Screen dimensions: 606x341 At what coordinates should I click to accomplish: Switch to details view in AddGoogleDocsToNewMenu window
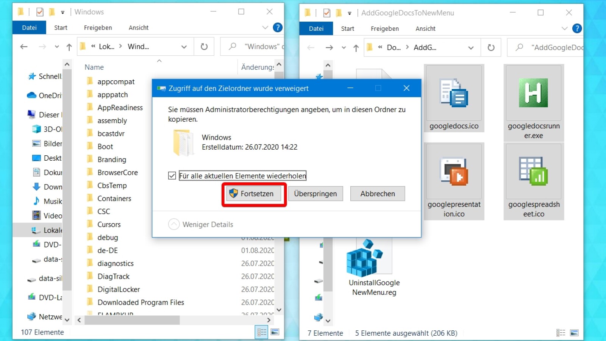point(561,333)
